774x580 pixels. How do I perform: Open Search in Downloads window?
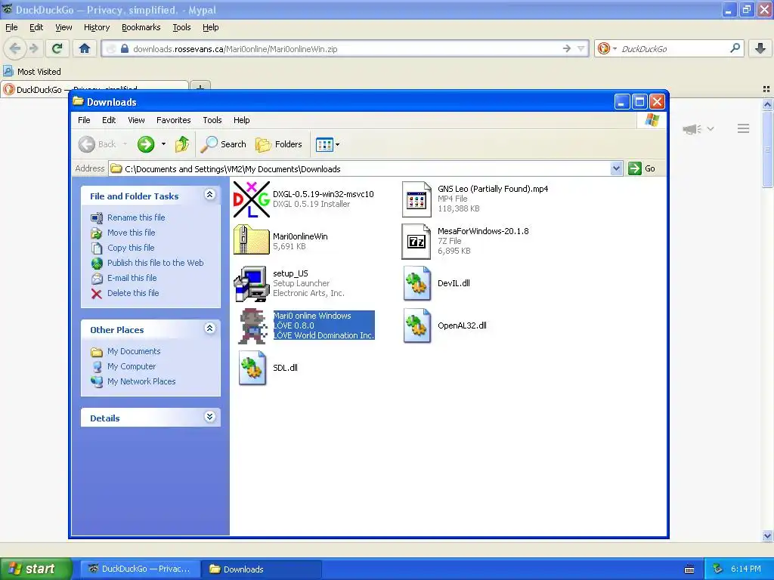(224, 144)
